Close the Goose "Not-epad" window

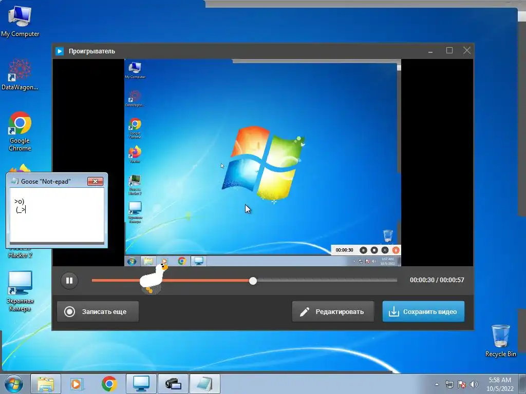coord(95,181)
